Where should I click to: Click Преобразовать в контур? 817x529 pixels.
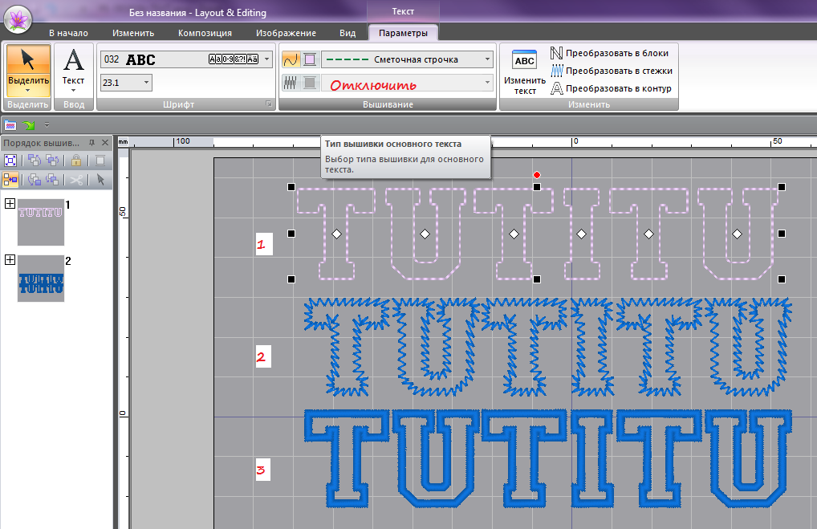point(610,88)
